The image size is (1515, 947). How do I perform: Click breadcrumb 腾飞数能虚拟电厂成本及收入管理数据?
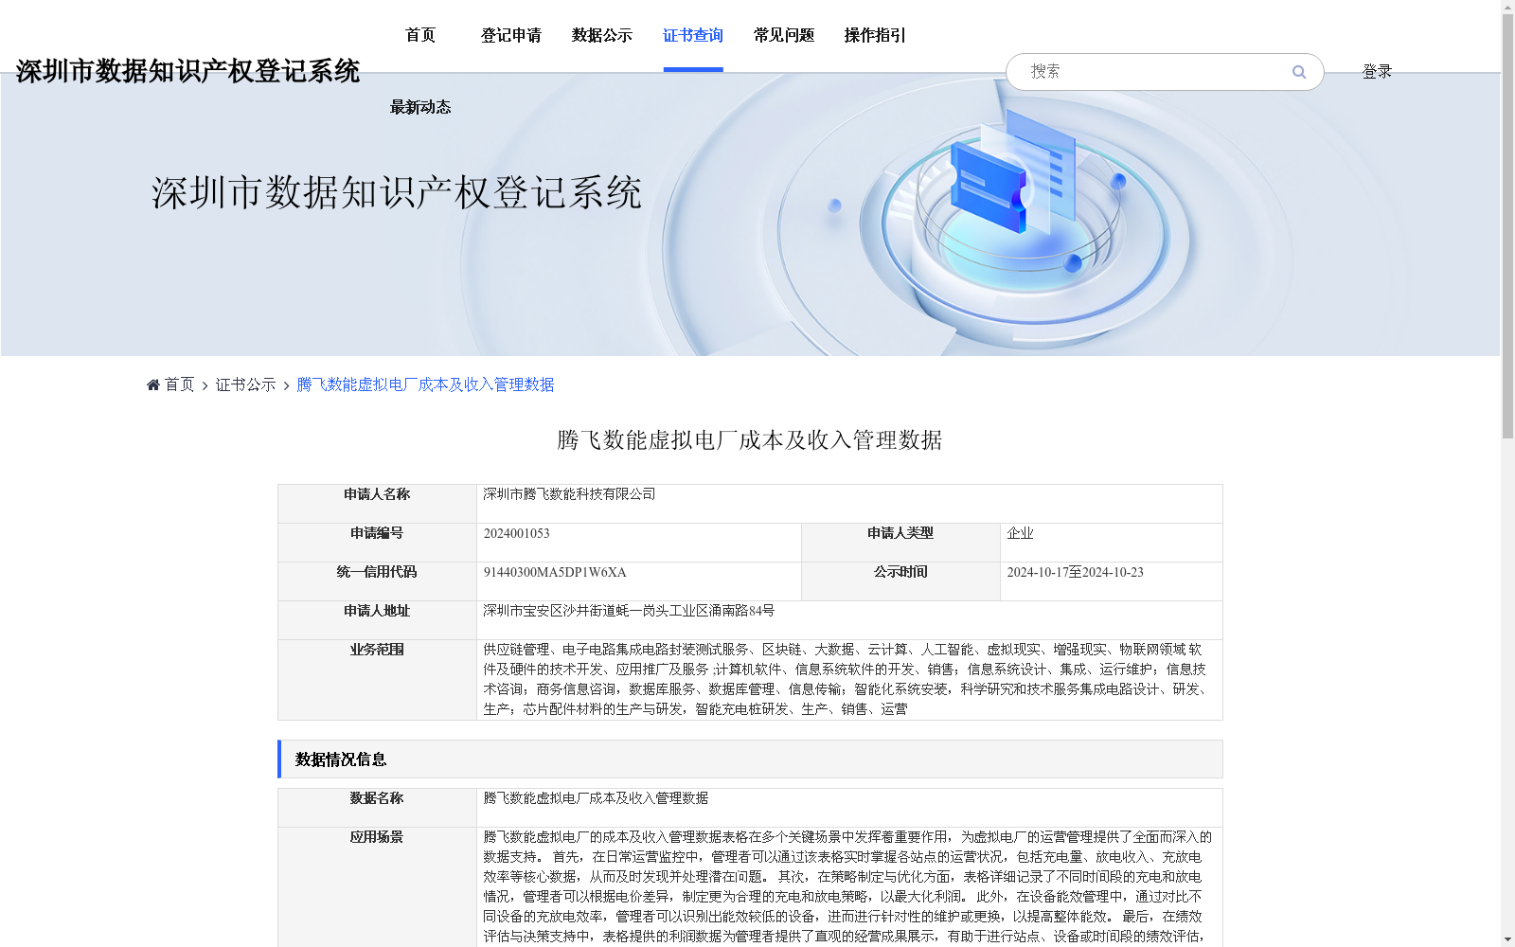click(425, 384)
